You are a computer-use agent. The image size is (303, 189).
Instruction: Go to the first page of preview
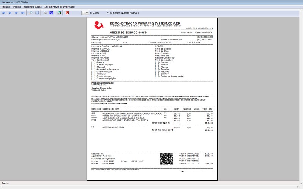tap(4, 13)
